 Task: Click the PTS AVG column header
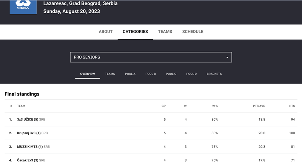[259, 106]
